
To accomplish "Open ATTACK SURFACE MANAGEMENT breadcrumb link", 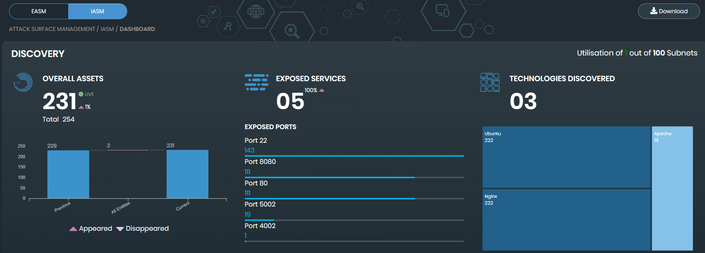I will click(x=51, y=29).
